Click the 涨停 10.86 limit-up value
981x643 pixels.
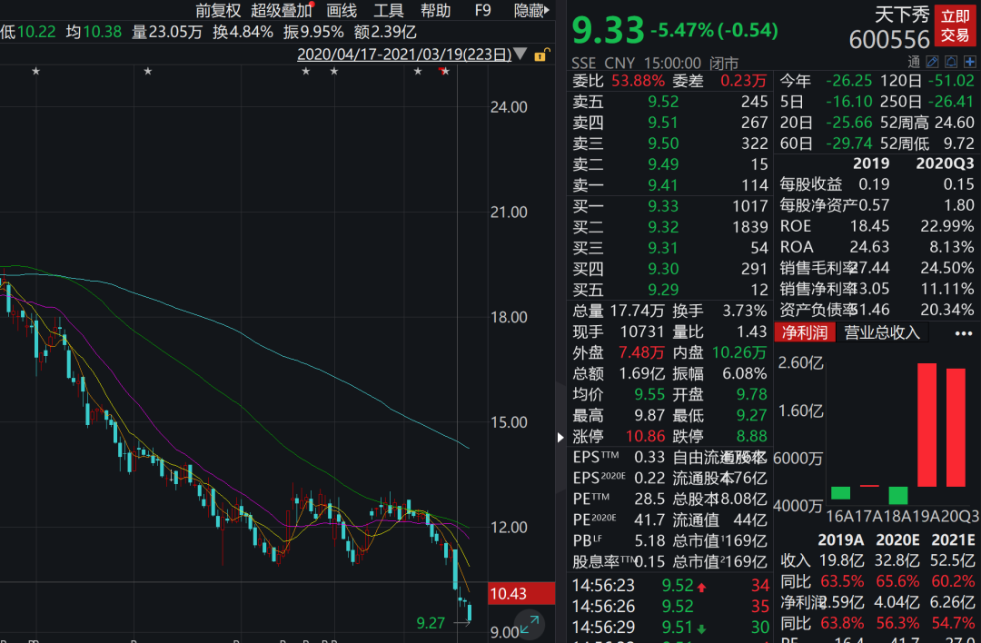coord(645,436)
